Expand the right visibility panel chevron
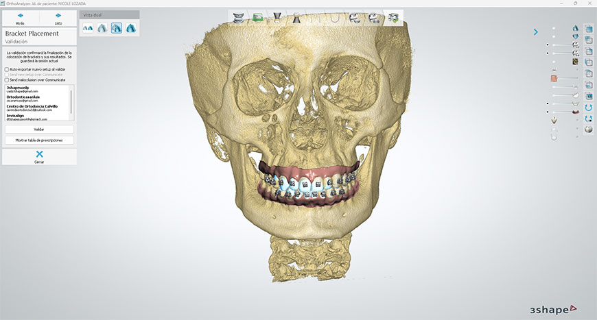Viewport: 597px width, 320px height. pyautogui.click(x=537, y=32)
